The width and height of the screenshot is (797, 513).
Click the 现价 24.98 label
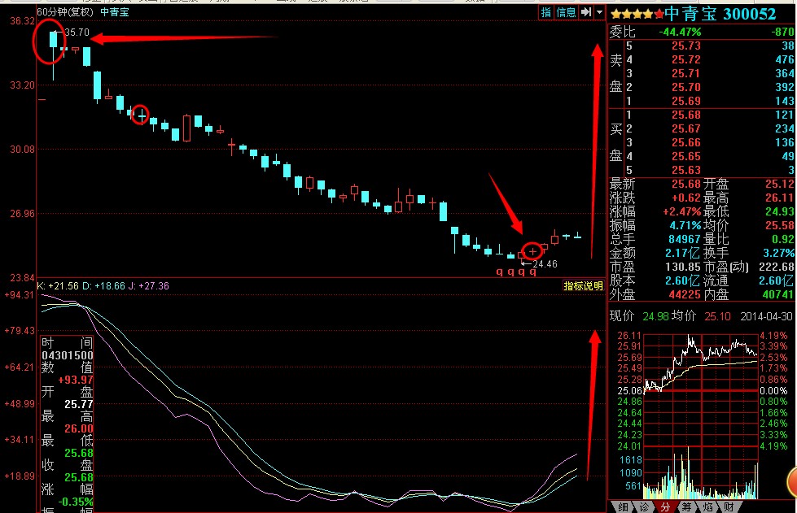638,316
